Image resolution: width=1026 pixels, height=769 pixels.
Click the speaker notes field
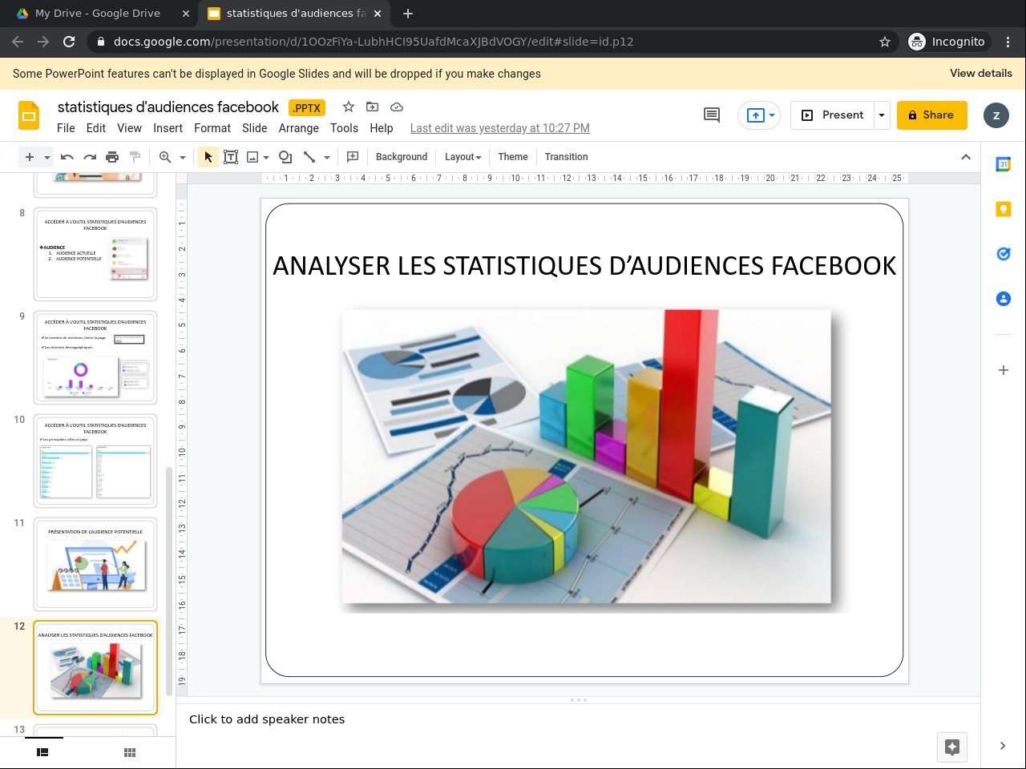[578, 719]
